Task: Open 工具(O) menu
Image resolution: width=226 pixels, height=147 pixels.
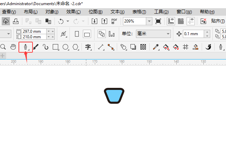Action: (161, 12)
